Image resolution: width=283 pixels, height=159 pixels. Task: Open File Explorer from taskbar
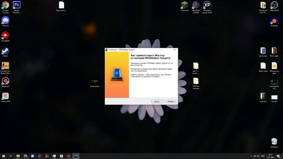pyautogui.click(x=18, y=156)
